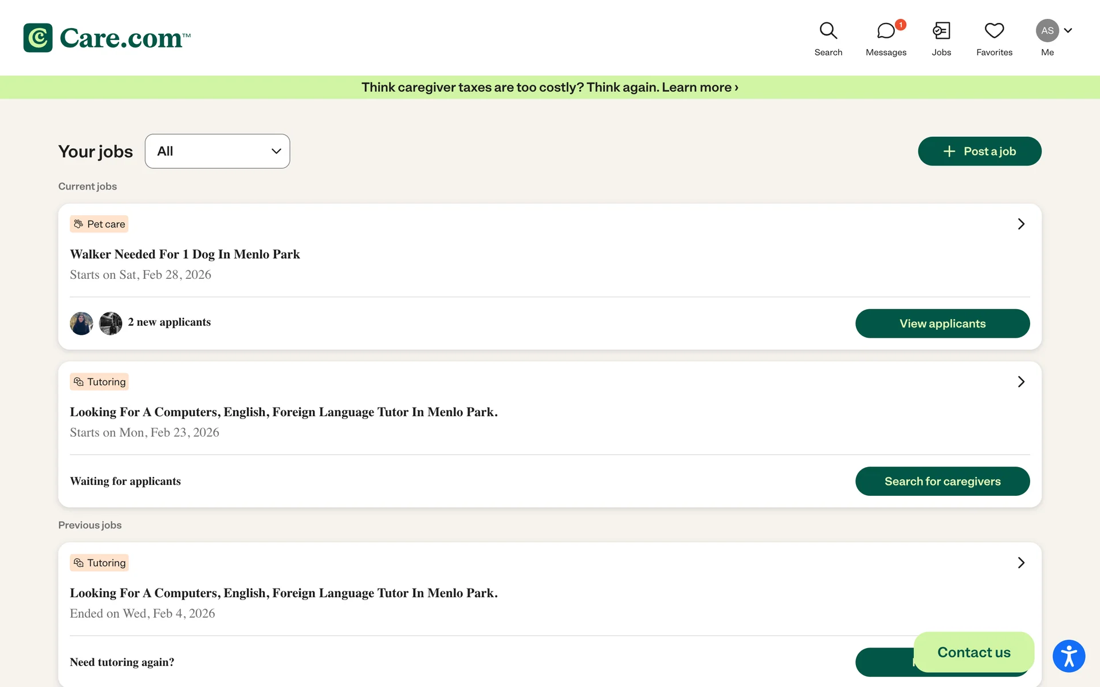The height and width of the screenshot is (687, 1100).
Task: Click the AS profile avatar
Action: (x=1047, y=31)
